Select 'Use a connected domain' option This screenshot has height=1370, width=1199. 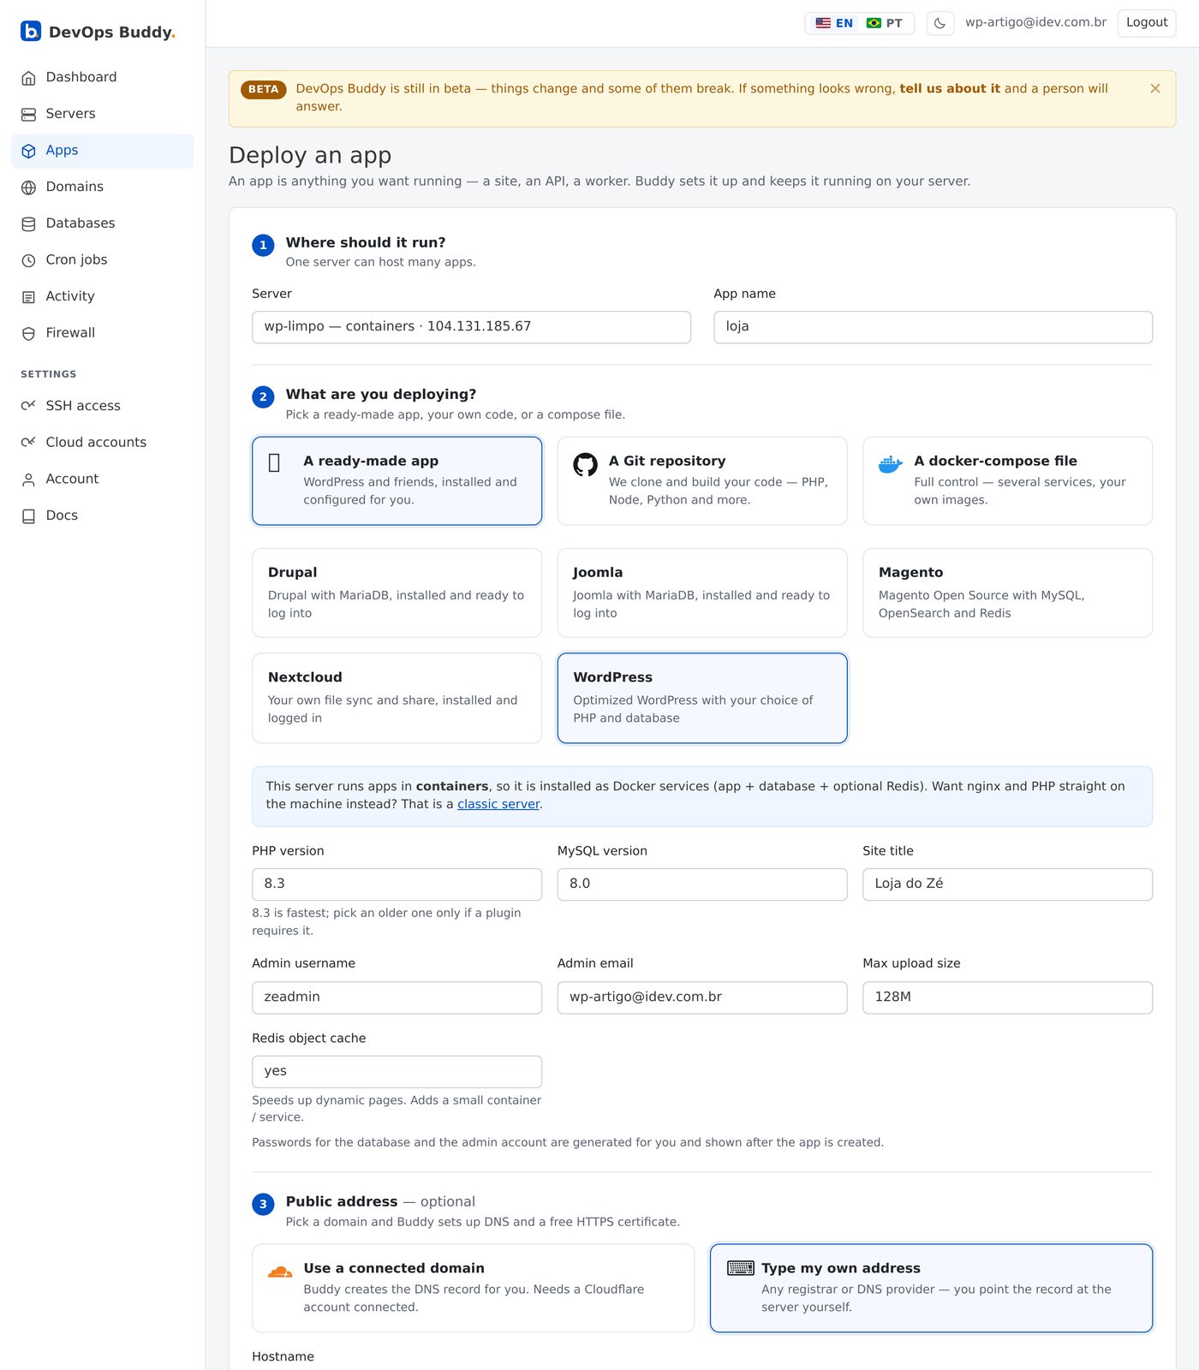coord(473,1288)
